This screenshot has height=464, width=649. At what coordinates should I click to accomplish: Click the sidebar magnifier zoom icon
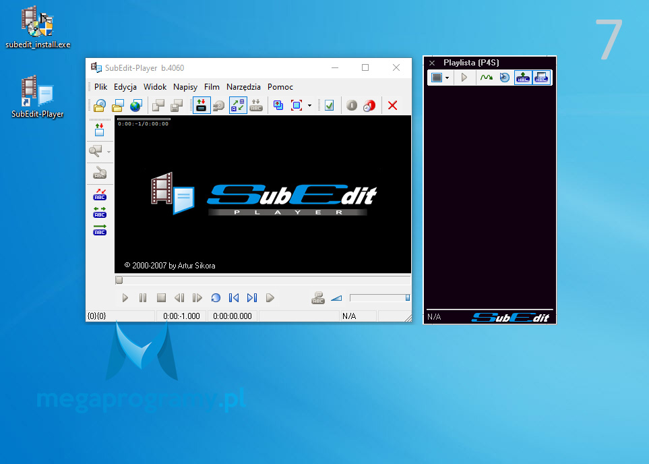coord(96,151)
